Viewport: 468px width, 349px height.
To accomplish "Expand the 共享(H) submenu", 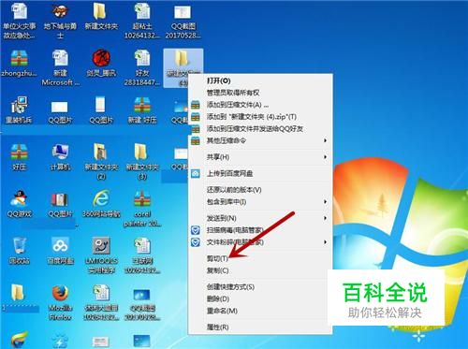I will 260,157.
